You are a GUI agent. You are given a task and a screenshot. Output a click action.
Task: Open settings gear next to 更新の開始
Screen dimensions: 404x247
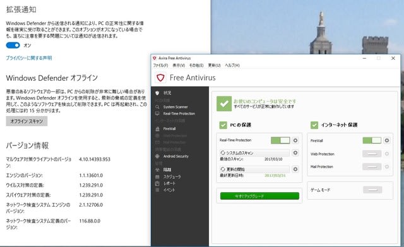295,169
